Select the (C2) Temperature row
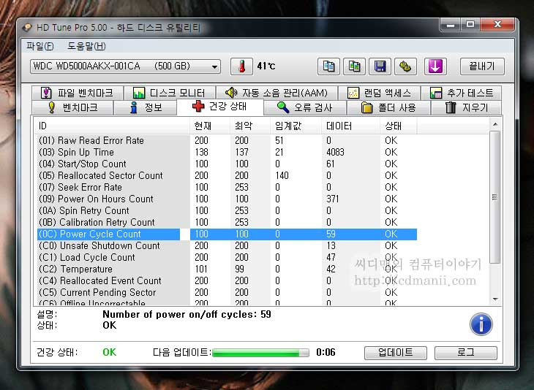Image resolution: width=534 pixels, height=390 pixels. pos(227,269)
